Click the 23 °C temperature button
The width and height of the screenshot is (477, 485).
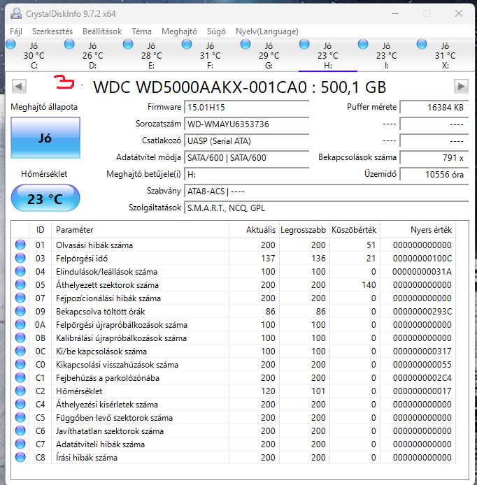click(x=45, y=198)
